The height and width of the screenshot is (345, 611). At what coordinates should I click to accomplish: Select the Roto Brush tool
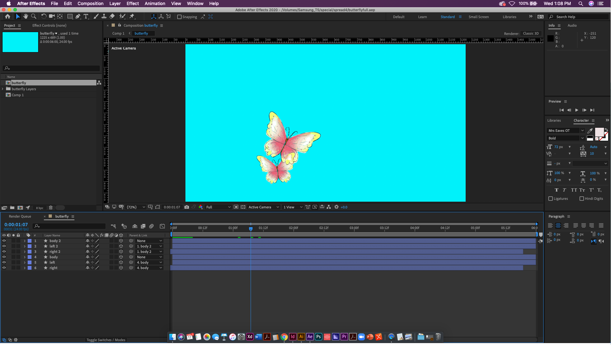click(122, 17)
